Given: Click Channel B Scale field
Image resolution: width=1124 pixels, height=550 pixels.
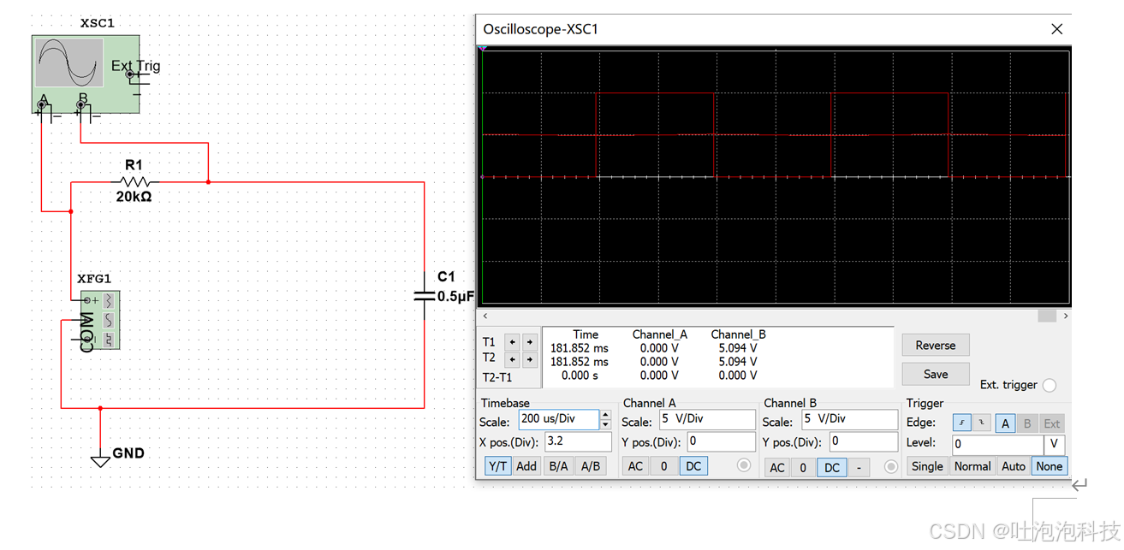Looking at the screenshot, I should pos(848,420).
